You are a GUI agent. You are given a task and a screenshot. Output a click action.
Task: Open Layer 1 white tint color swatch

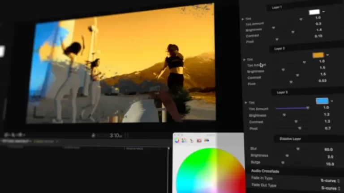point(314,12)
